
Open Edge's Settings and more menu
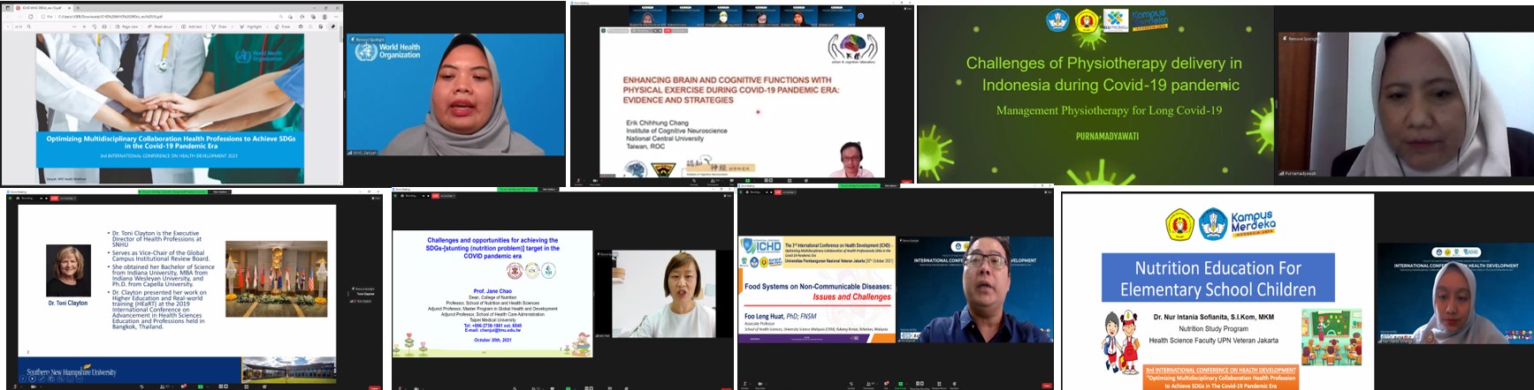[334, 16]
